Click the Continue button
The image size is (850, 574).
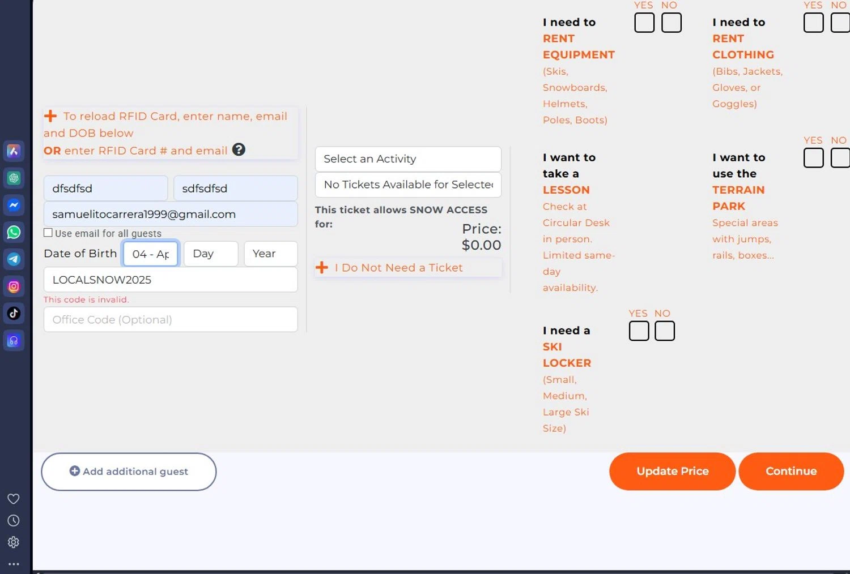point(791,471)
